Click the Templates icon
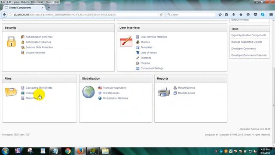 coord(137,47)
